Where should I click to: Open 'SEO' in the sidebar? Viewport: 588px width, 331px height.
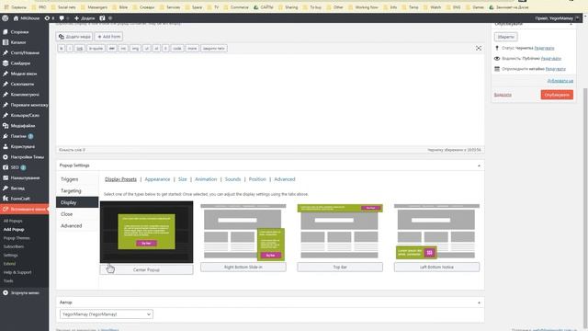click(x=15, y=167)
